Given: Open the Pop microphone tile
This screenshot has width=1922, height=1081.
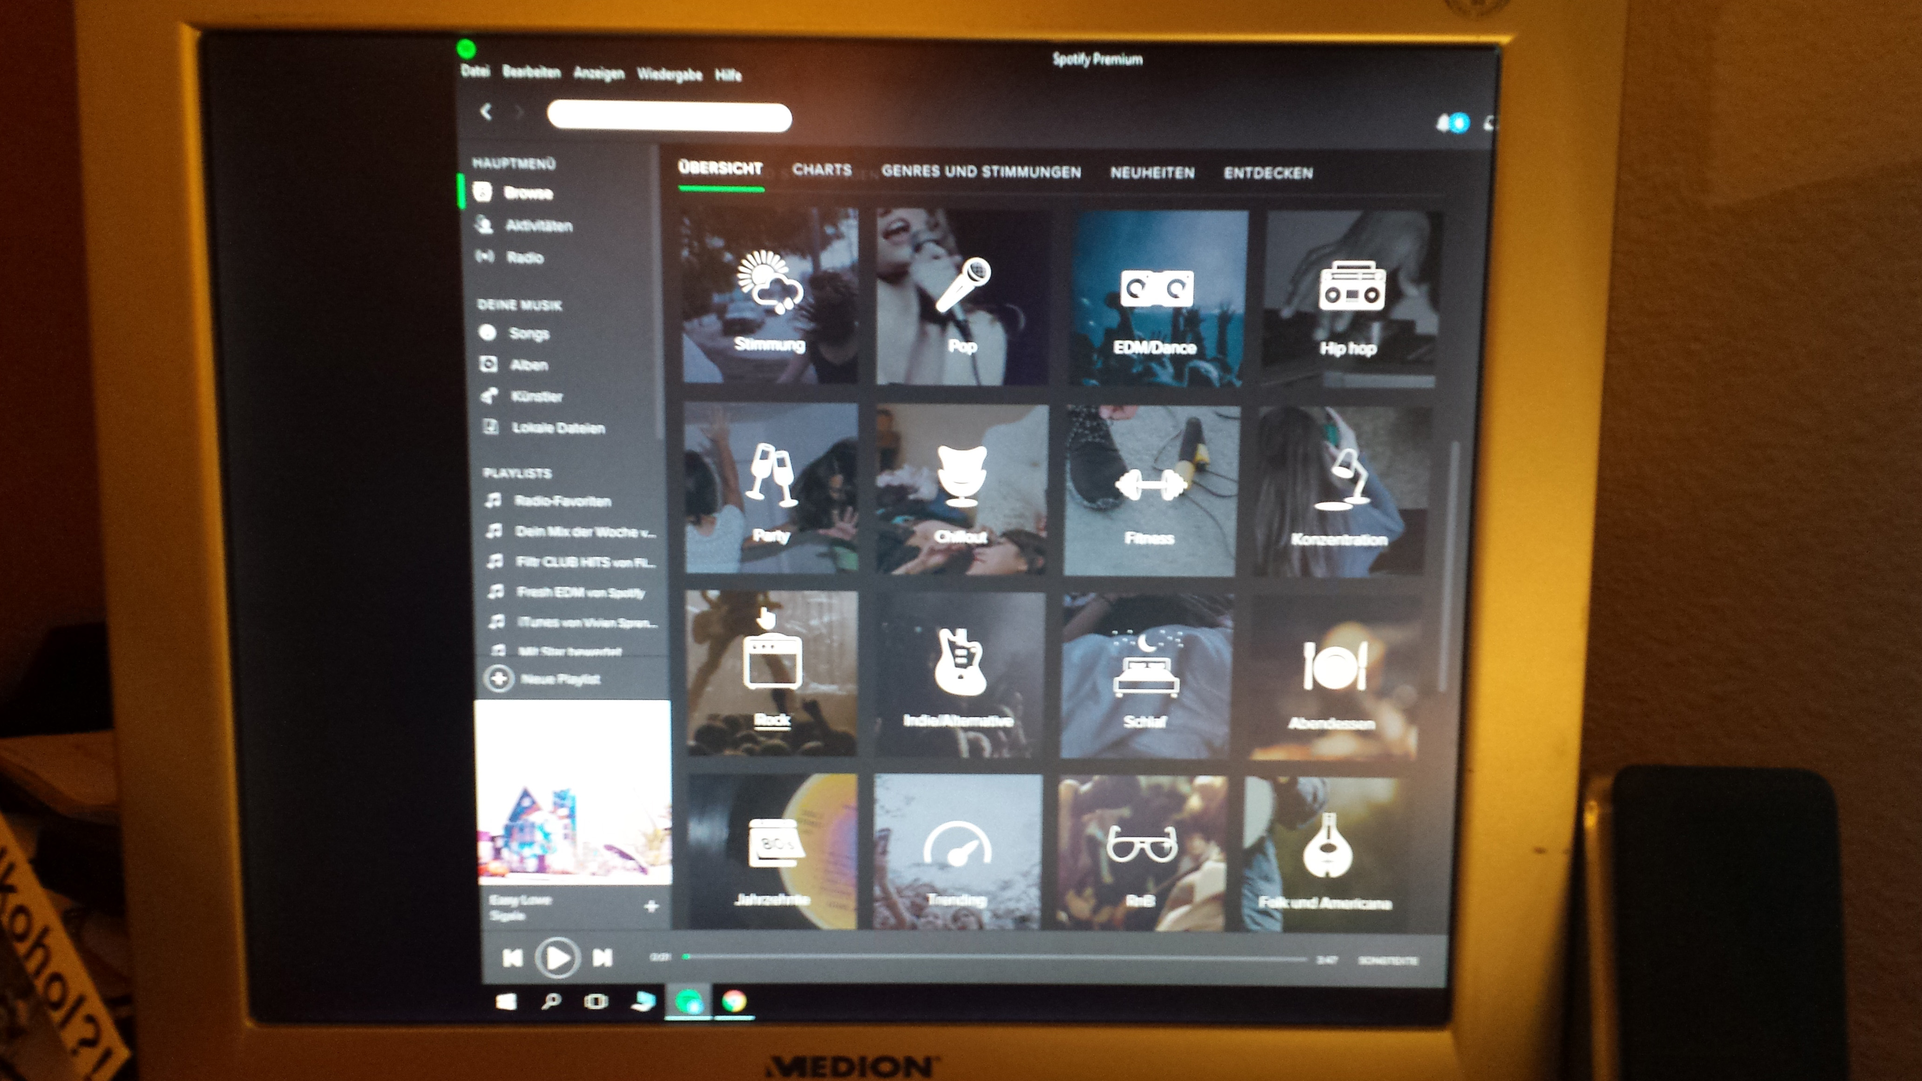Looking at the screenshot, I should click(963, 297).
